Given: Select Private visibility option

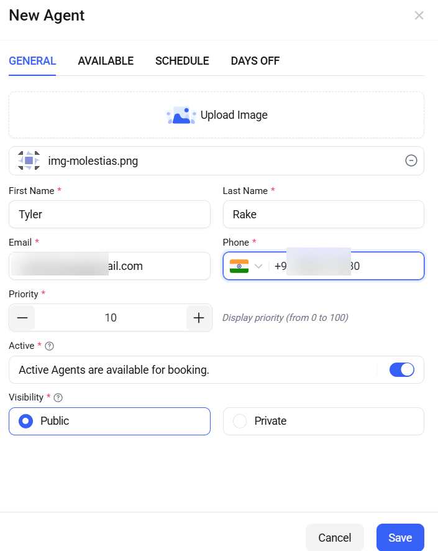Looking at the screenshot, I should (240, 421).
